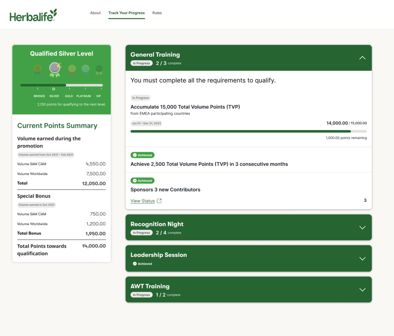The image size is (394, 336).
Task: Click 'Accumulate 15,000 Total Volume Points' heading
Action: (185, 107)
